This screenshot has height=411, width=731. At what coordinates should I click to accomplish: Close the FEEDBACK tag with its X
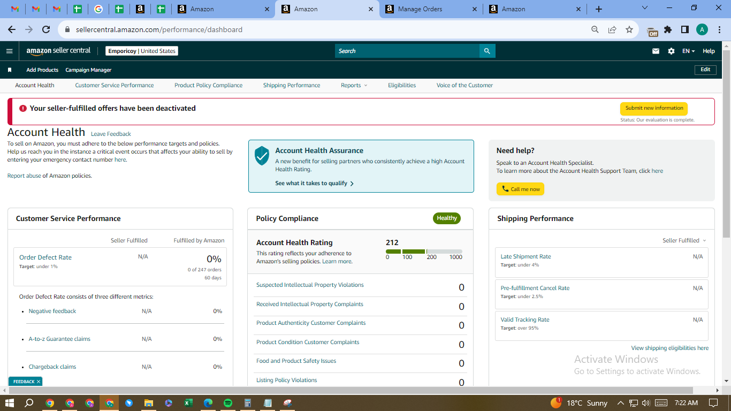click(39, 382)
